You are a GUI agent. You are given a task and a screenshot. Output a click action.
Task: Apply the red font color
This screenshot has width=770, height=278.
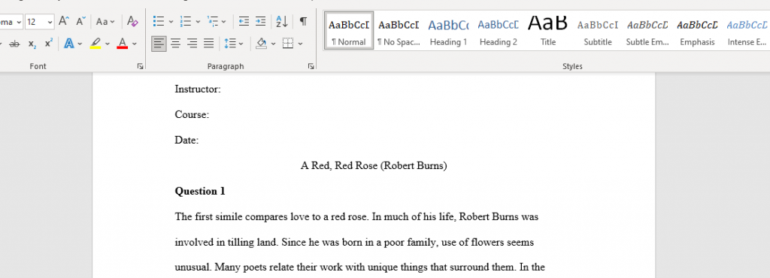tap(123, 44)
